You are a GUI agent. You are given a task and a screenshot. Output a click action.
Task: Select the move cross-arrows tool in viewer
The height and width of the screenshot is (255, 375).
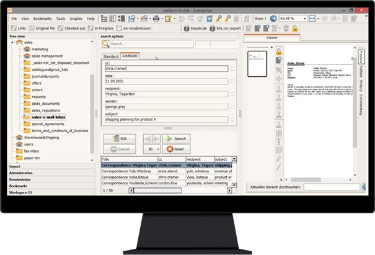point(279,79)
